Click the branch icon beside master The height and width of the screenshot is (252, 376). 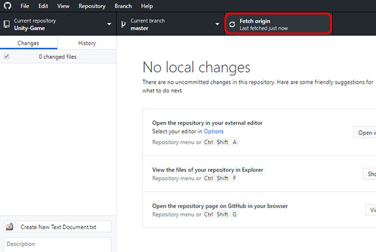tap(123, 24)
